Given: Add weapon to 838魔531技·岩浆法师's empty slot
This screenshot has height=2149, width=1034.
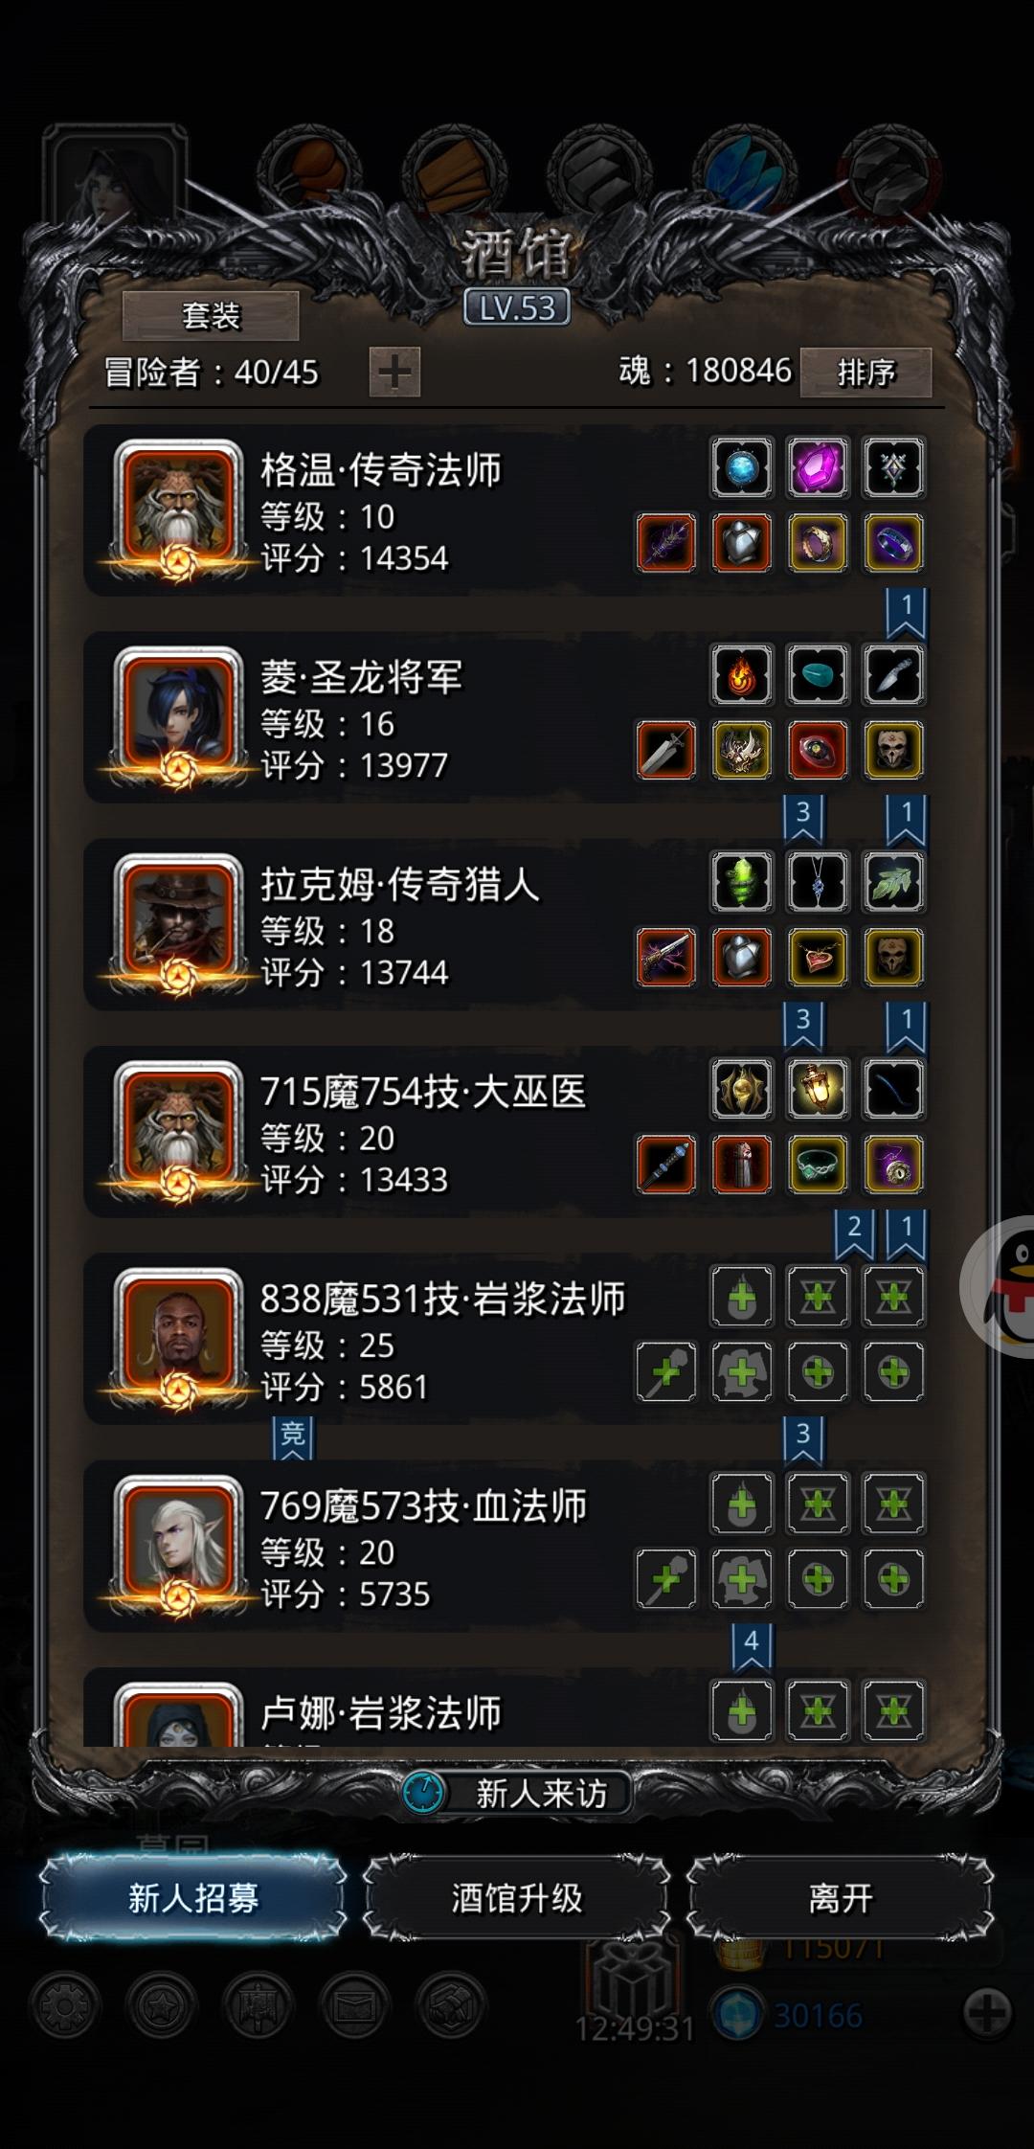Looking at the screenshot, I should coord(666,1371).
